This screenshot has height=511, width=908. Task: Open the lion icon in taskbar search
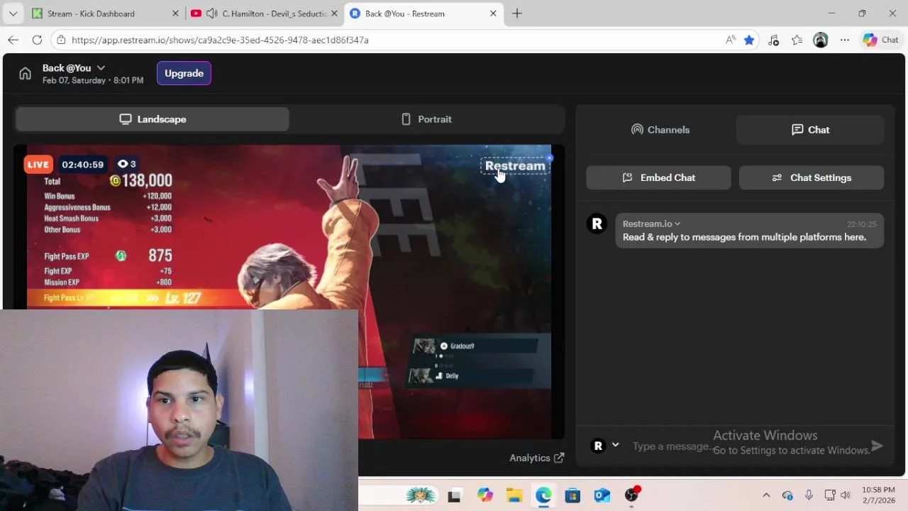coord(420,495)
